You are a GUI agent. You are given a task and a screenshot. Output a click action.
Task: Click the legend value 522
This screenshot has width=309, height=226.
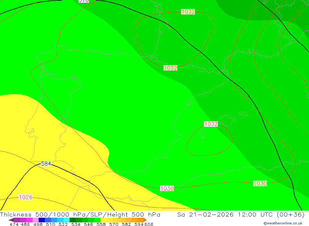click(63, 224)
